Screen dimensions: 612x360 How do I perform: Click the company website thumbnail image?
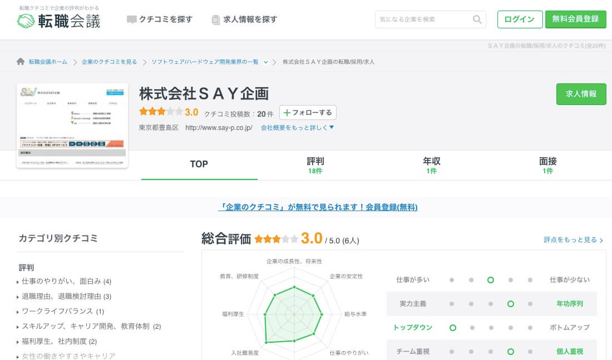(x=72, y=126)
